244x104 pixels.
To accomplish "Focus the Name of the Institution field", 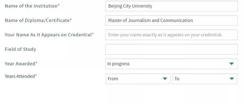I will [x=172, y=6].
